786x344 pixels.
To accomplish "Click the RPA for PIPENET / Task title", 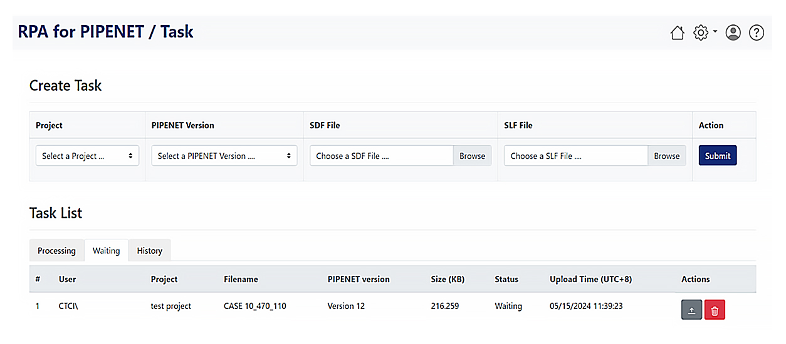I will (105, 31).
